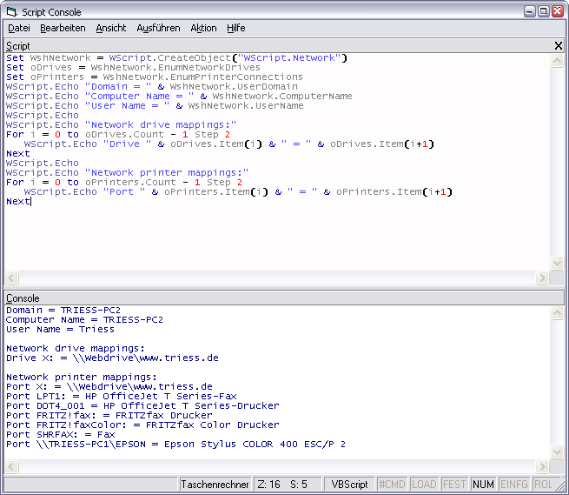Image resolution: width=569 pixels, height=495 pixels.
Task: Toggle the EINFG status indicator
Action: tap(514, 485)
